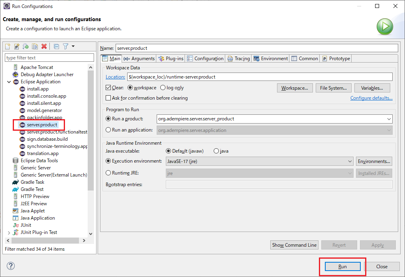
Task: Select the translation.app configuration
Action: pos(43,153)
